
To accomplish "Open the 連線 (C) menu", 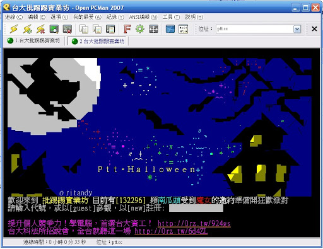I will (x=14, y=17).
